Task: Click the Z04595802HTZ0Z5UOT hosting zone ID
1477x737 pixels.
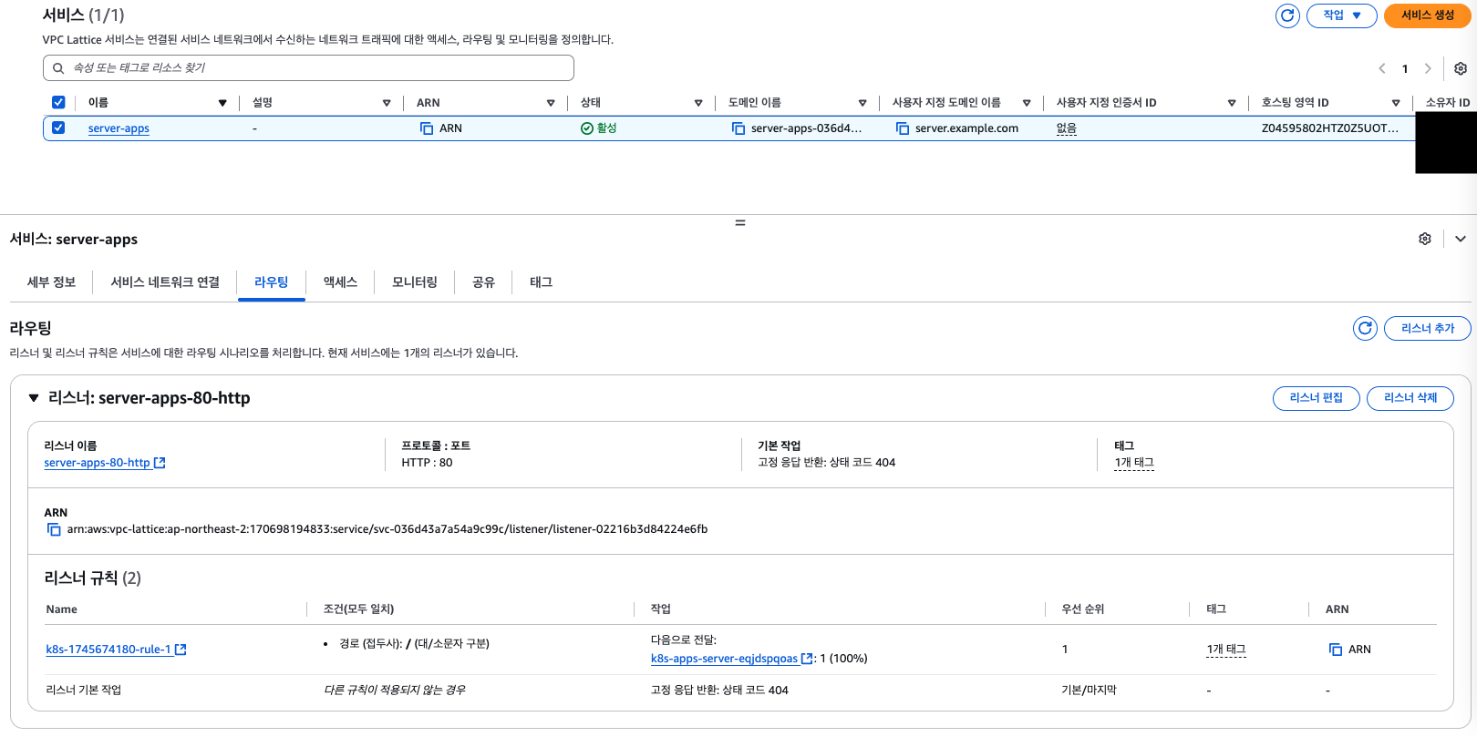Action: click(x=1330, y=128)
